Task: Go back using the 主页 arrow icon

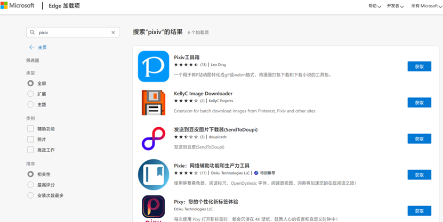Action: tap(31, 47)
